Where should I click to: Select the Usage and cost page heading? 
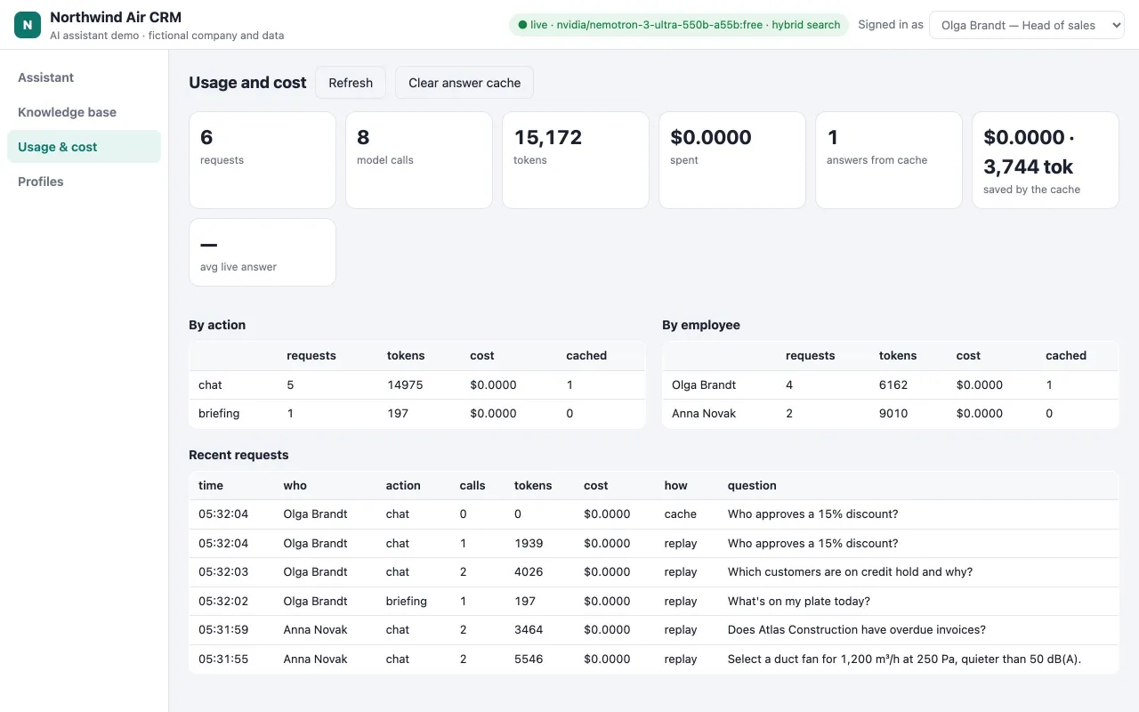[x=247, y=83]
